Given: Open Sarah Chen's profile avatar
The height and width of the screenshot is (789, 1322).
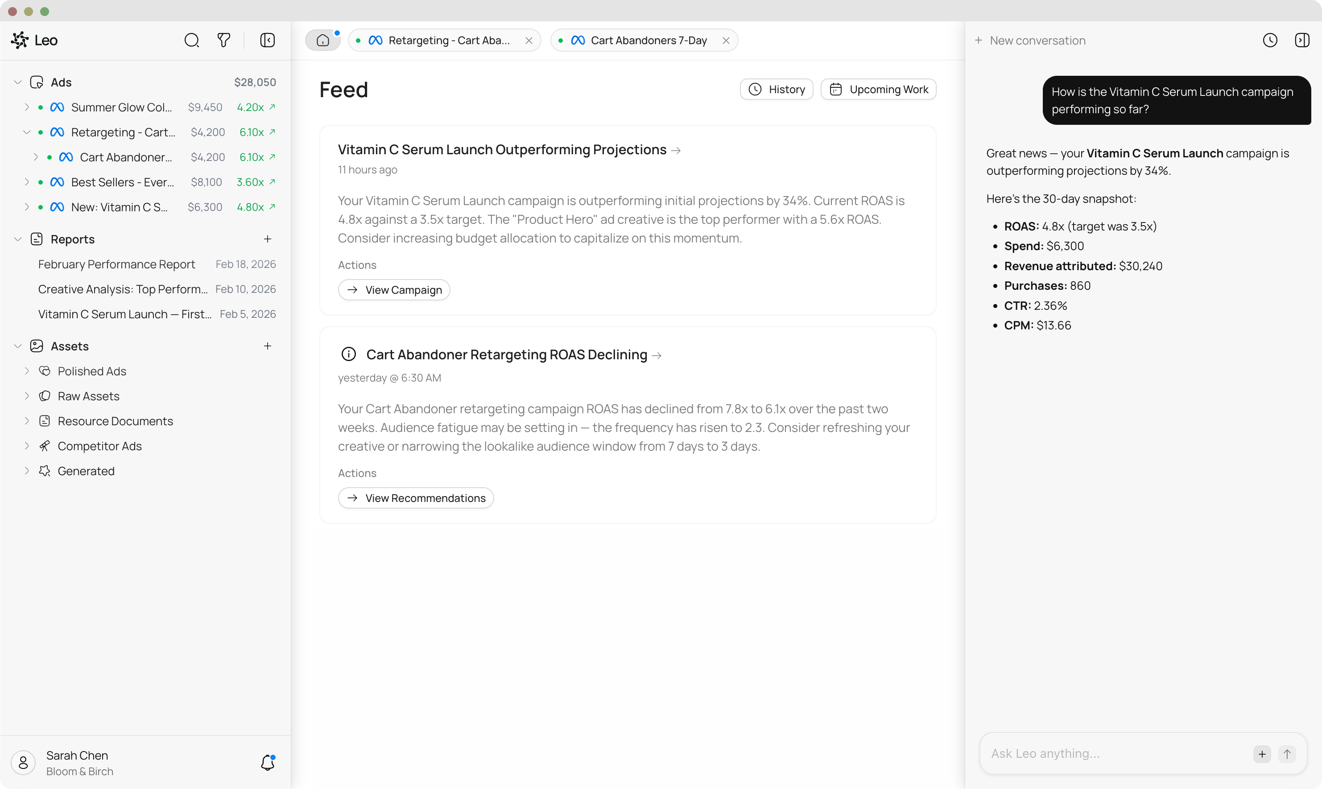Looking at the screenshot, I should 23,762.
